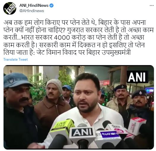Click the blue SBI sign in the background
The width and height of the screenshot is (156, 151).
click(150, 90)
